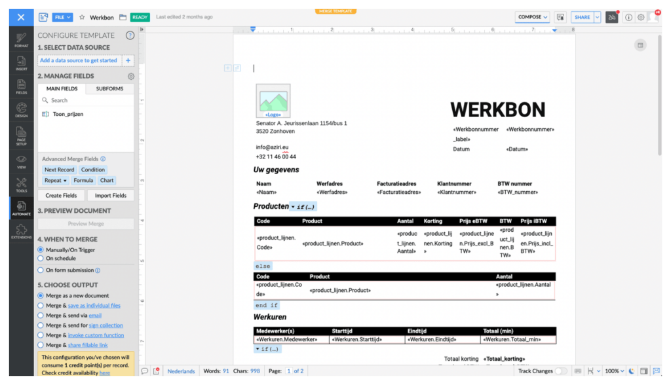This screenshot has width=671, height=385.
Task: Collapse the left panel with arrow handle
Action: click(142, 29)
